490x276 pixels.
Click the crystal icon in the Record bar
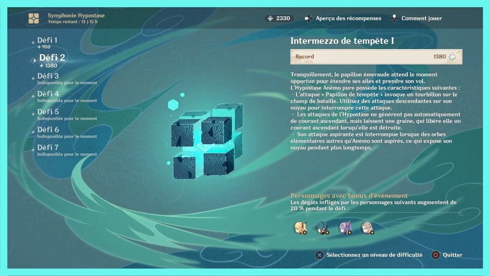pyautogui.click(x=452, y=57)
